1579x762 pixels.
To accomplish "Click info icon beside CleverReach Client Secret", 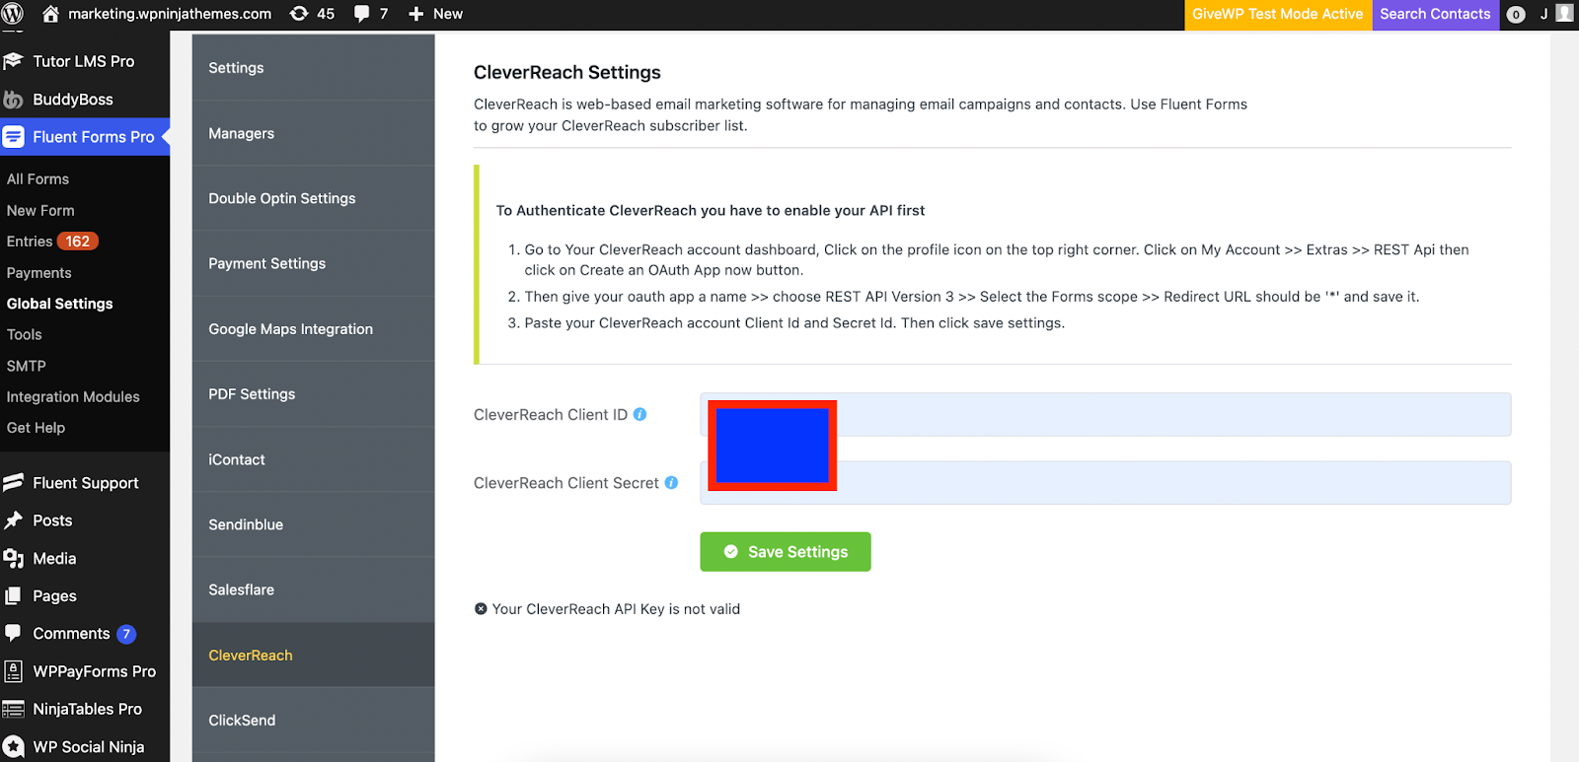I will [x=671, y=483].
